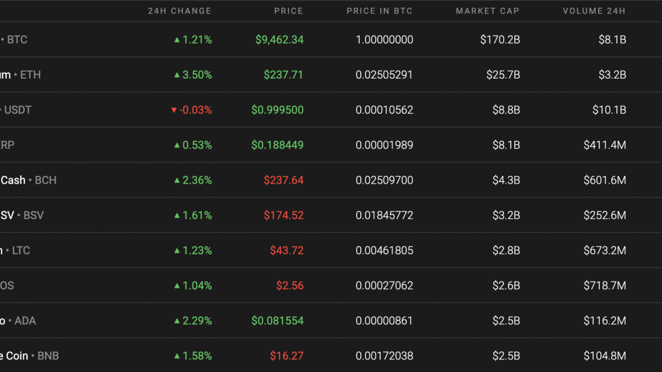Click the $718.7M volume value
The height and width of the screenshot is (372, 662).
pos(604,286)
